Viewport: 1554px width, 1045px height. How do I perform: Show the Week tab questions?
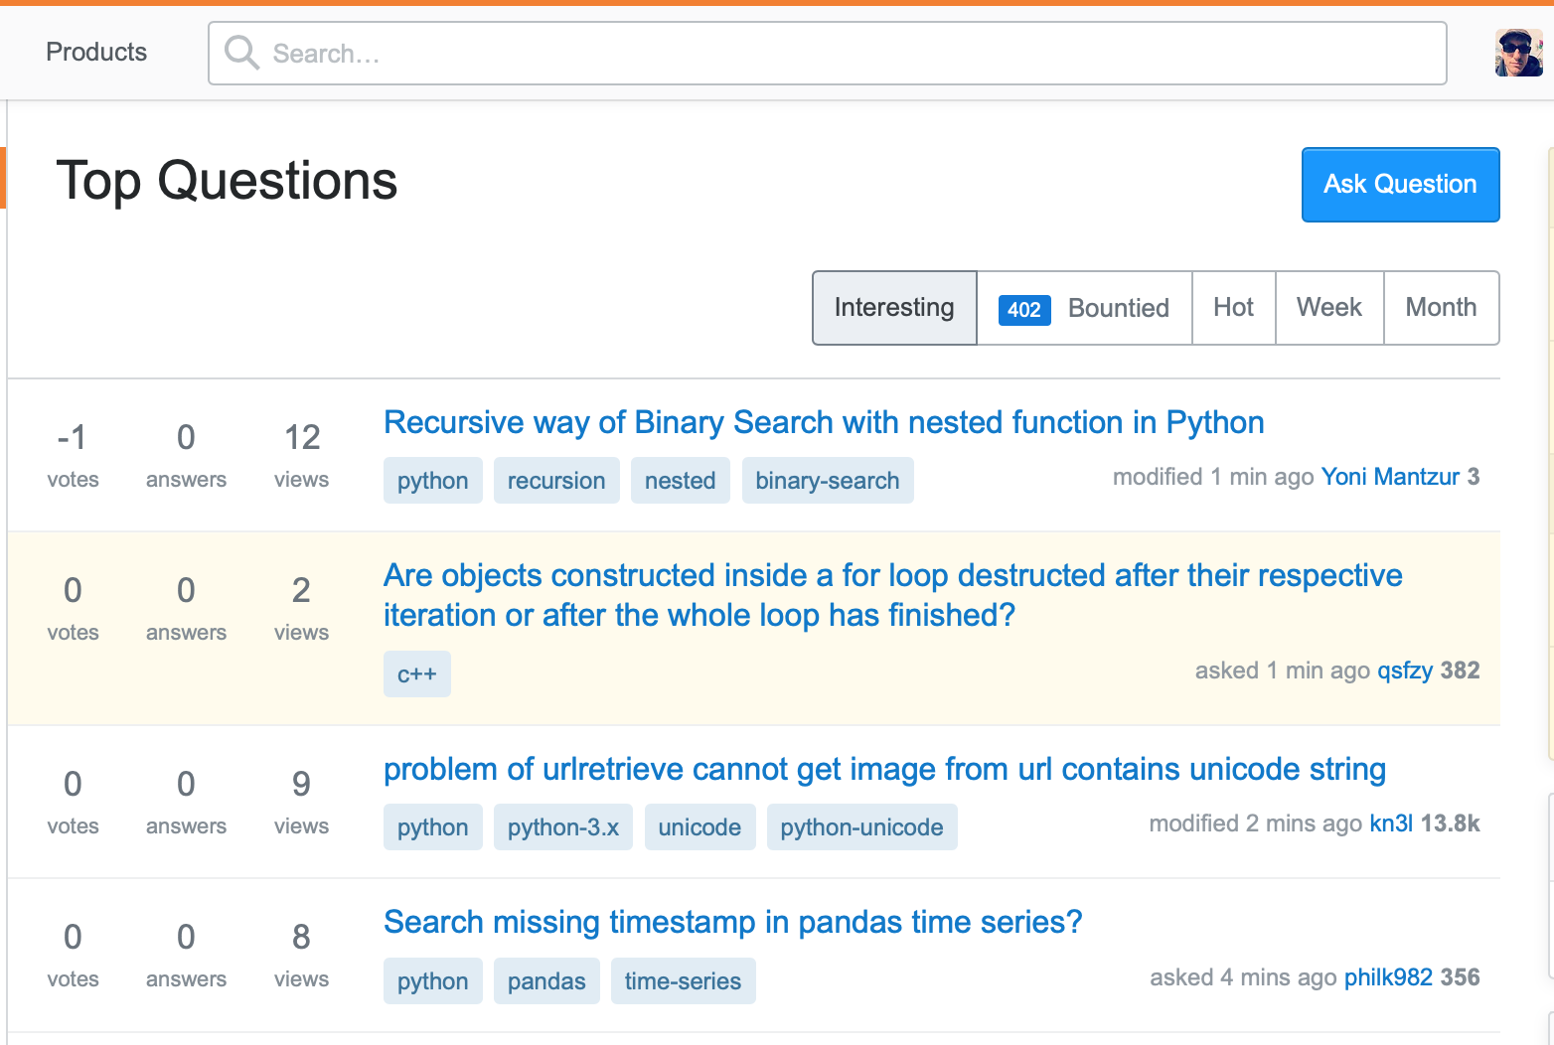point(1328,308)
